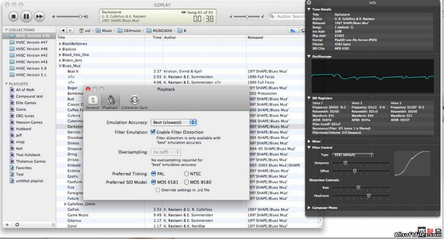Switch to Collection Sync preferences tab
This screenshot has height=239, width=444.
pos(135,102)
